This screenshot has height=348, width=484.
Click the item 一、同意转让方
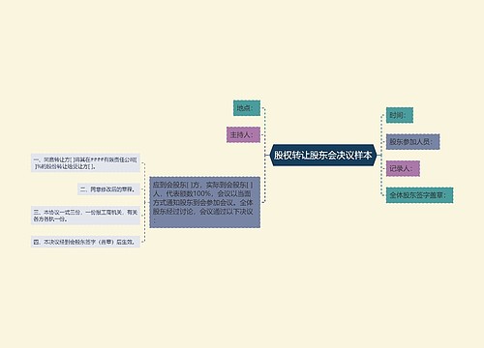(85, 162)
